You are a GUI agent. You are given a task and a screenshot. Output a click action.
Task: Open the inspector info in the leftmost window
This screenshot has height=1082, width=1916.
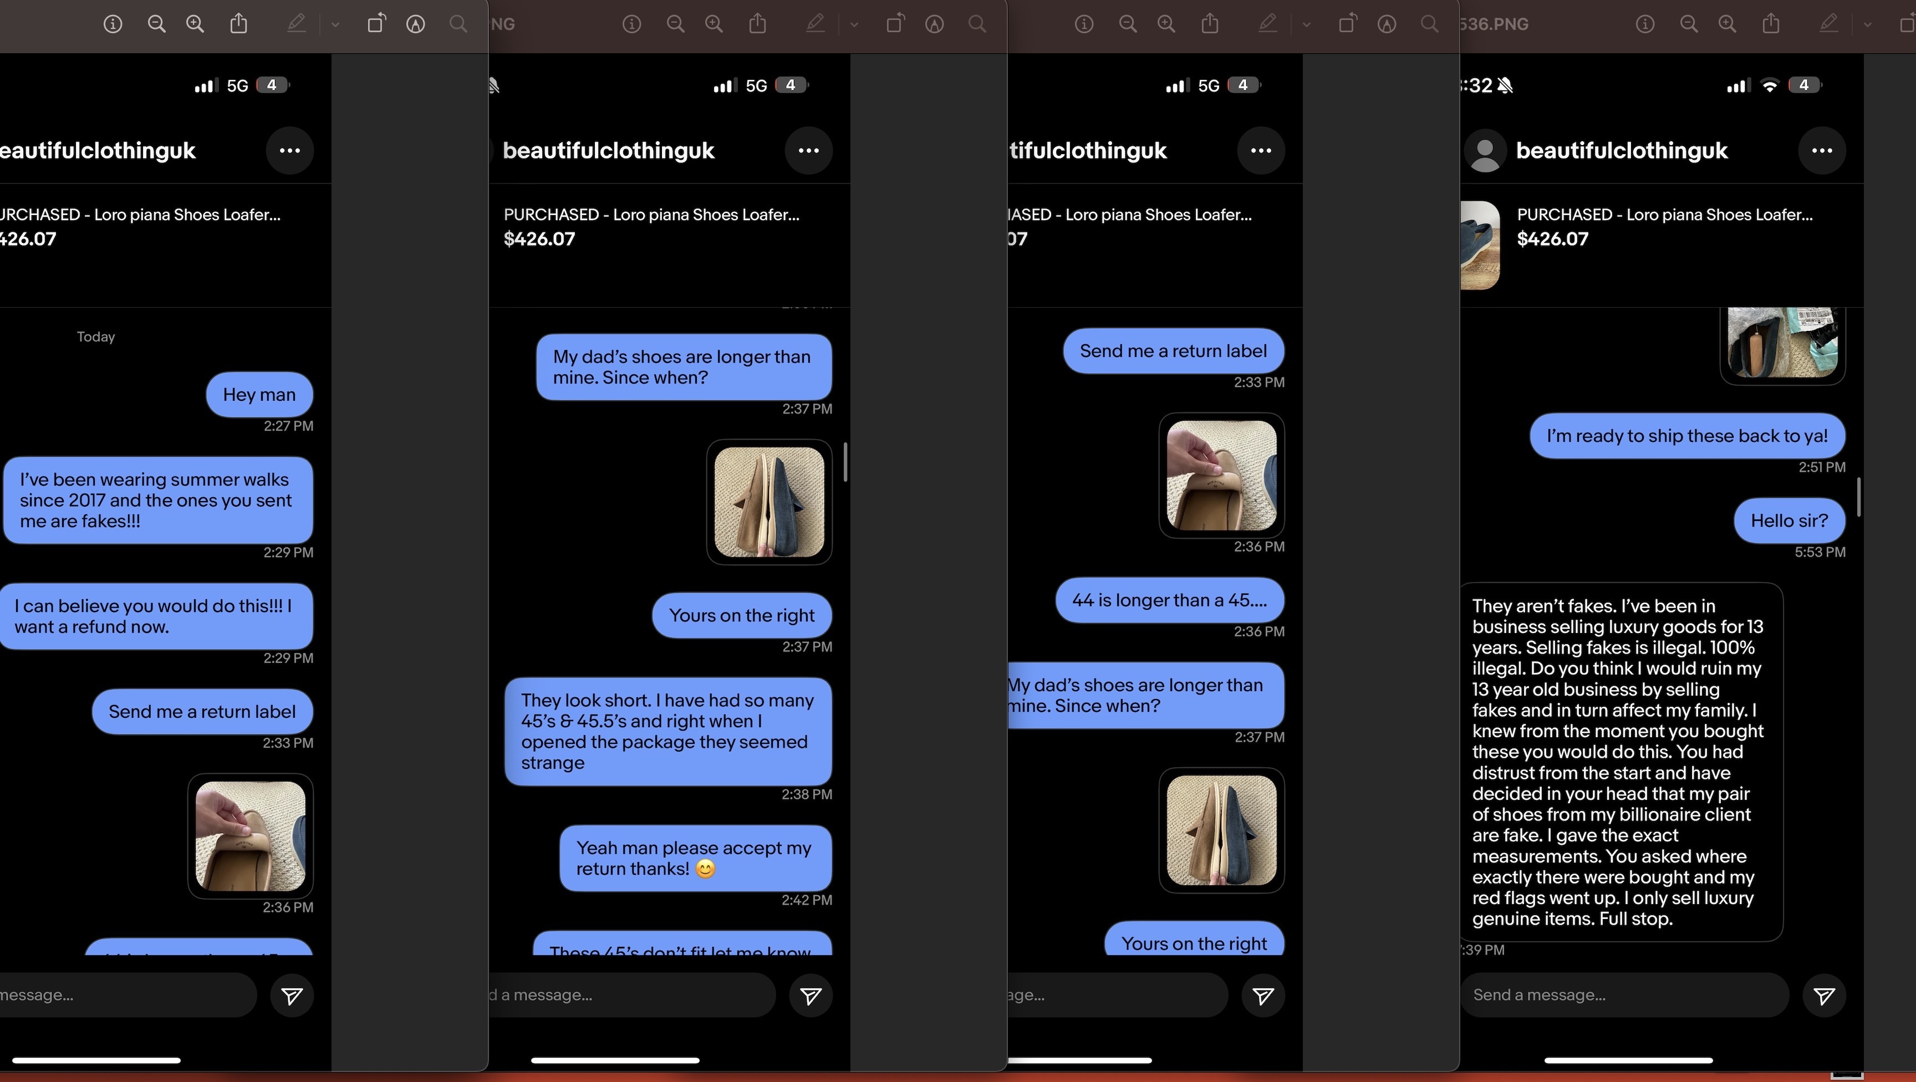113,24
